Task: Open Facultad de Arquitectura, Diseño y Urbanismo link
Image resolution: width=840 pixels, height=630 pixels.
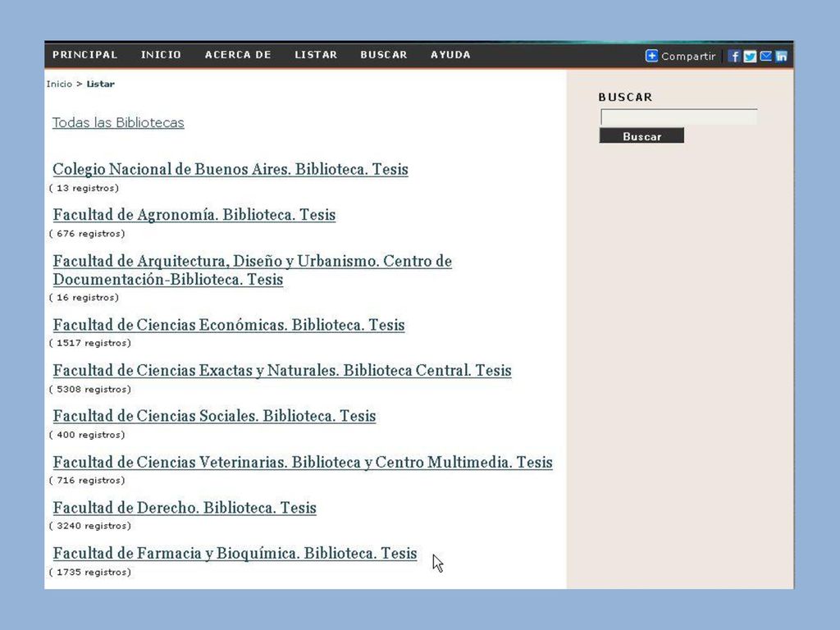Action: click(x=253, y=270)
